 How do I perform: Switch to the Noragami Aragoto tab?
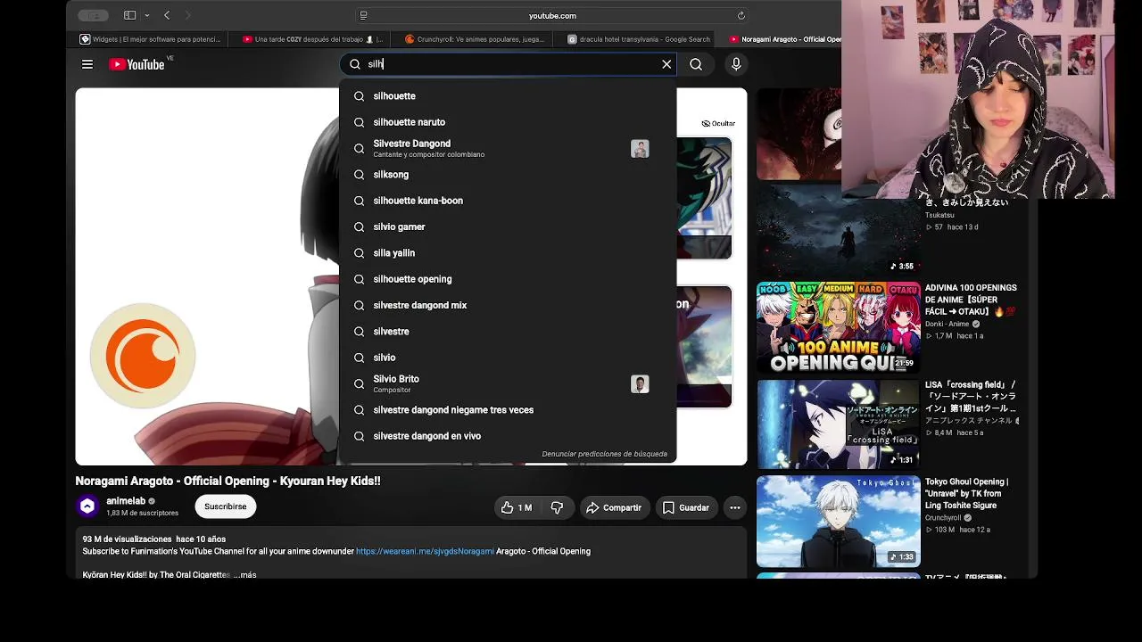[785, 39]
